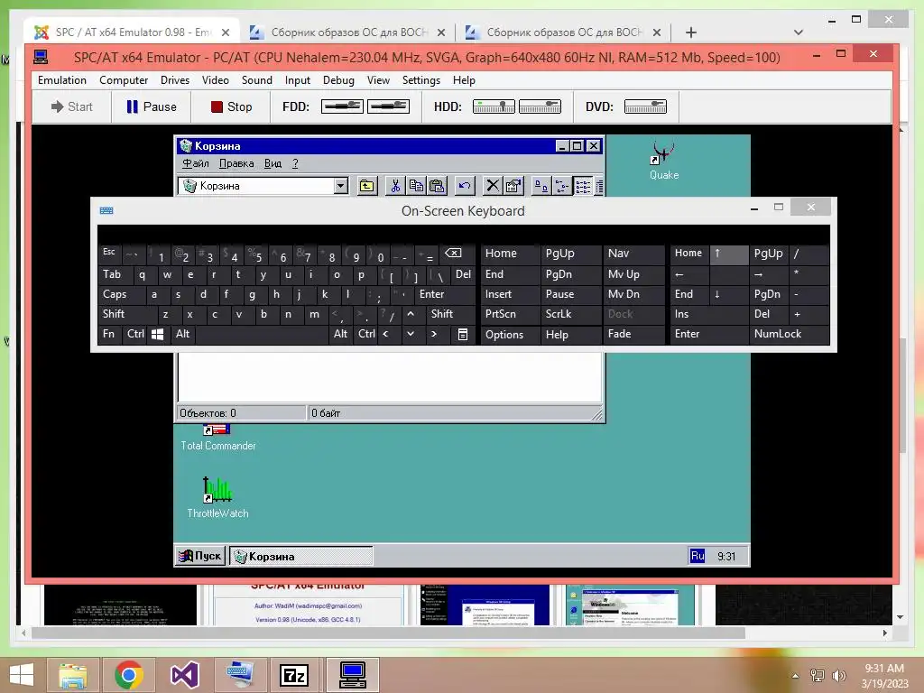
Task: Click backspace key icon on On-Screen Keyboard
Action: click(x=453, y=254)
